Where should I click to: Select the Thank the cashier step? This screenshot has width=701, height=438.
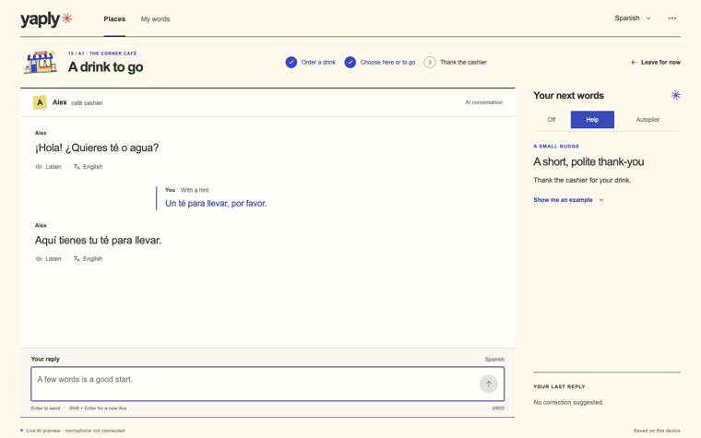[456, 62]
